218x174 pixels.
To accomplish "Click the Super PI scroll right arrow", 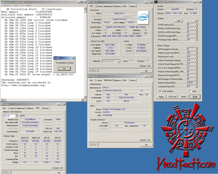I will point(82,100).
